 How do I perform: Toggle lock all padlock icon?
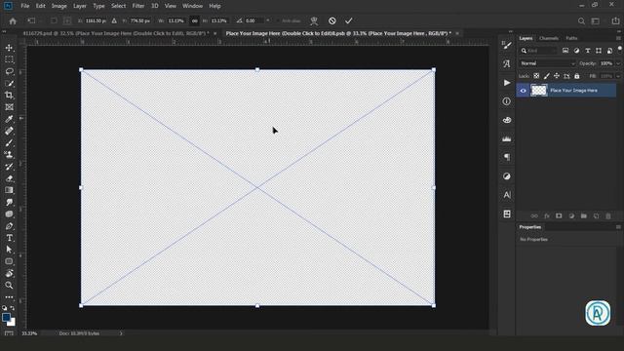click(x=576, y=76)
